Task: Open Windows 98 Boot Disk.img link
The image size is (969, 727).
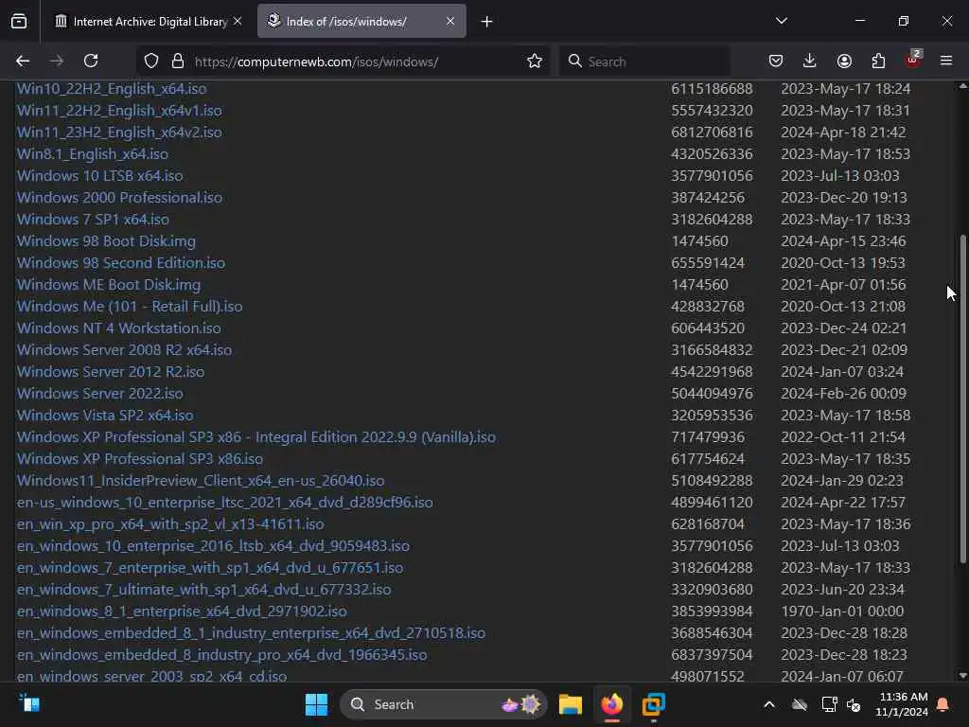Action: (106, 240)
